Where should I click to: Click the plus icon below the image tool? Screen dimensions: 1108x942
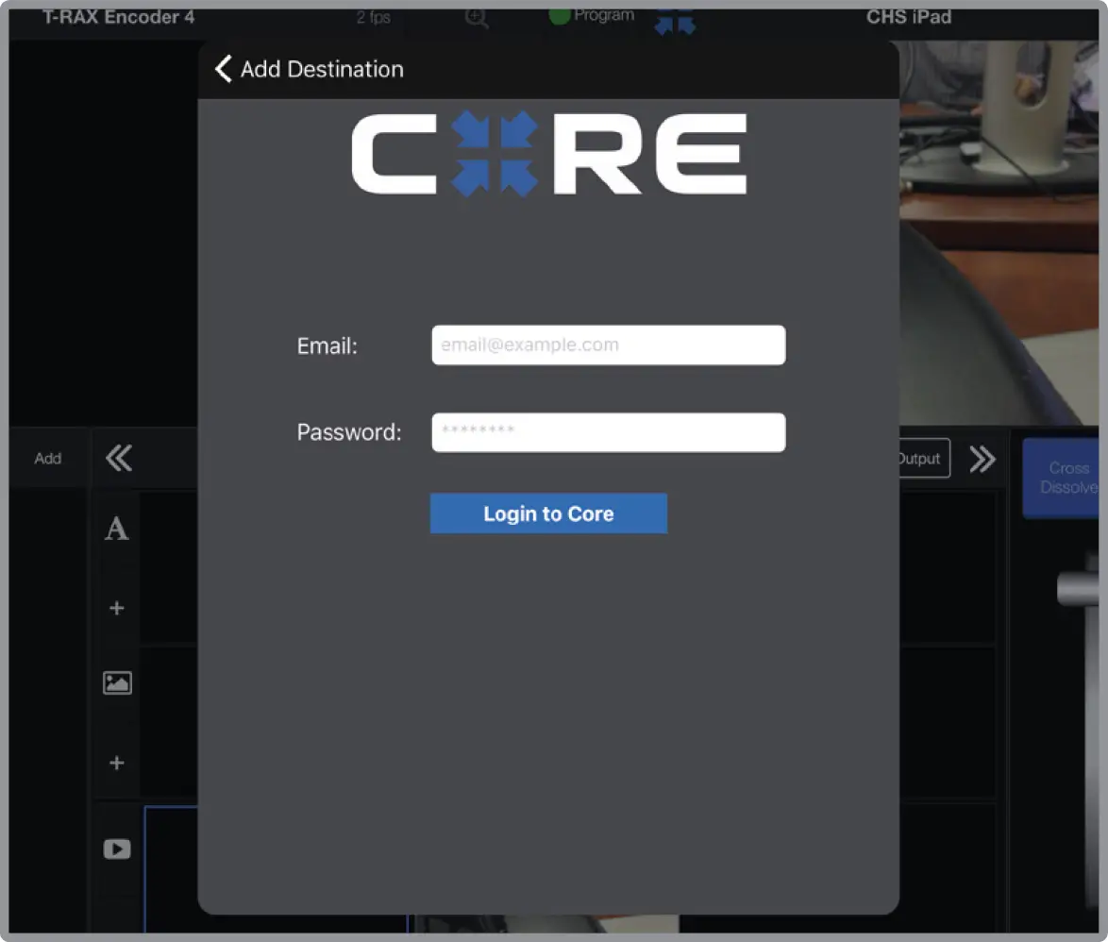click(x=115, y=763)
